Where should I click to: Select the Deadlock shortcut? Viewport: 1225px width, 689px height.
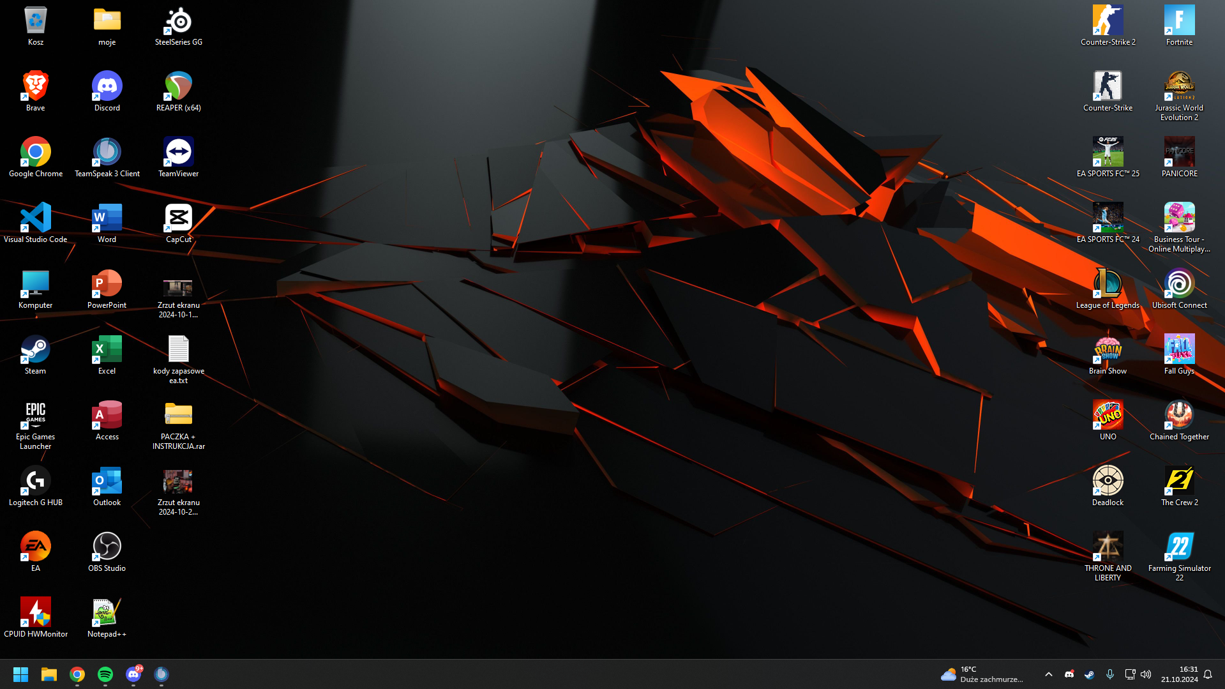[1108, 487]
